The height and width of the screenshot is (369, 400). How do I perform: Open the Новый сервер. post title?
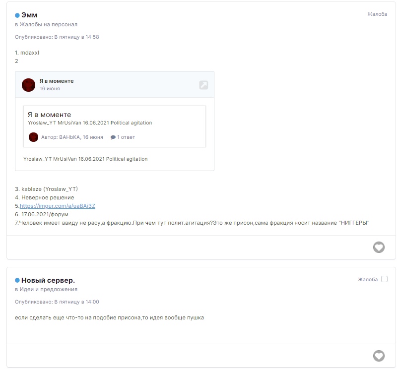tap(48, 280)
